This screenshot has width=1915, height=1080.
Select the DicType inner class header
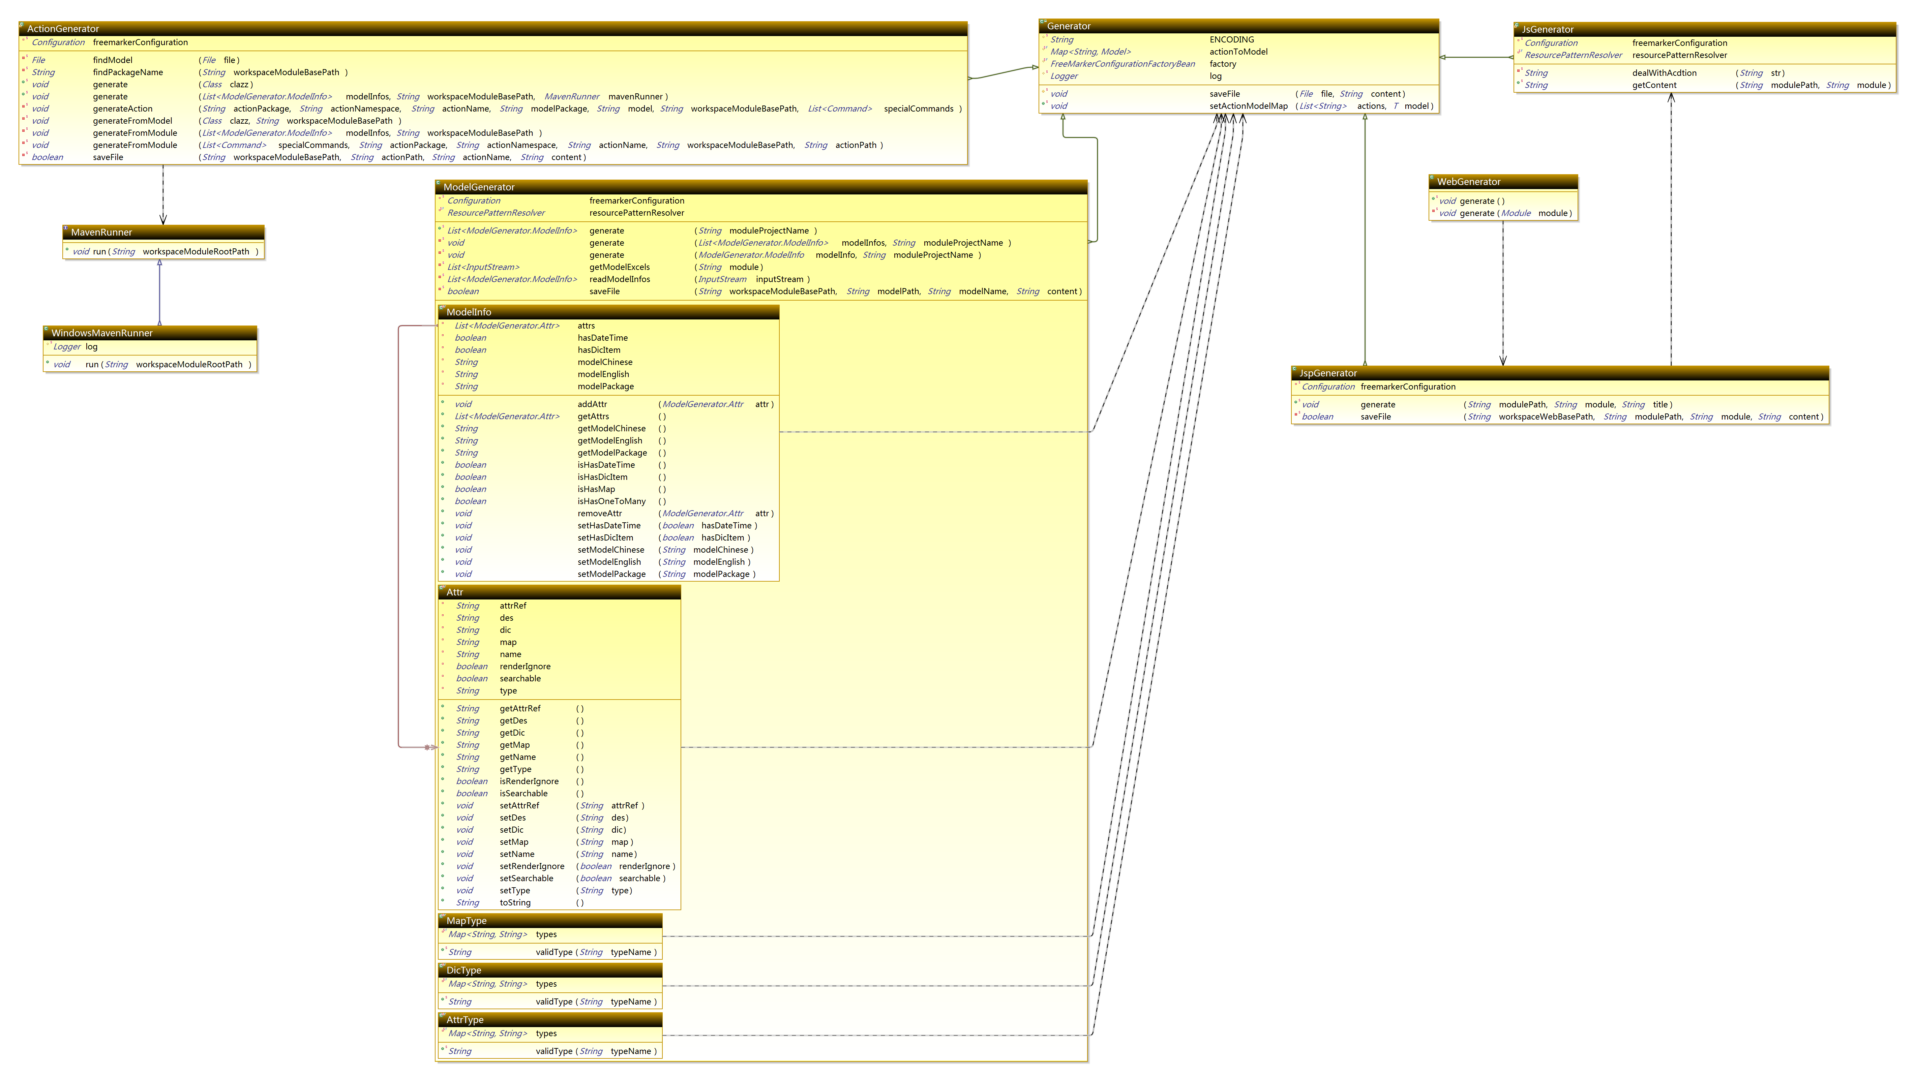[550, 971]
